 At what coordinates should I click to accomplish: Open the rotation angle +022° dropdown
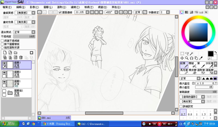[x=116, y=12]
